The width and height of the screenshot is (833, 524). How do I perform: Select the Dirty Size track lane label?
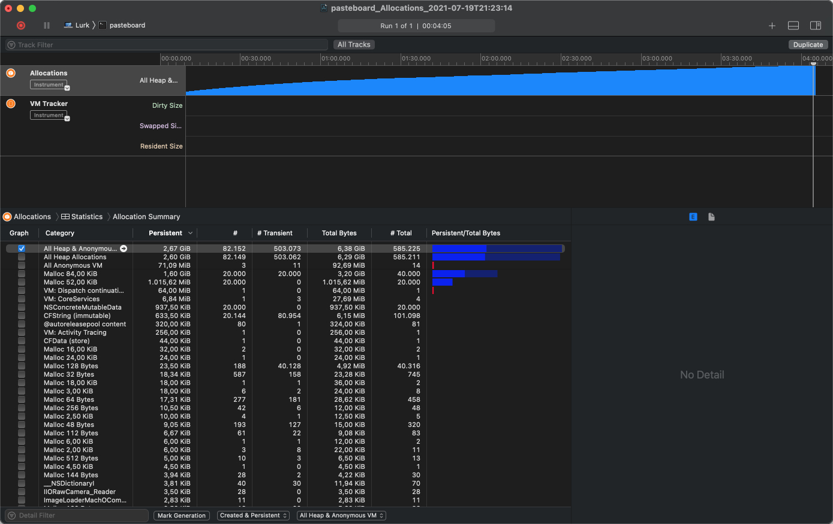pos(167,105)
